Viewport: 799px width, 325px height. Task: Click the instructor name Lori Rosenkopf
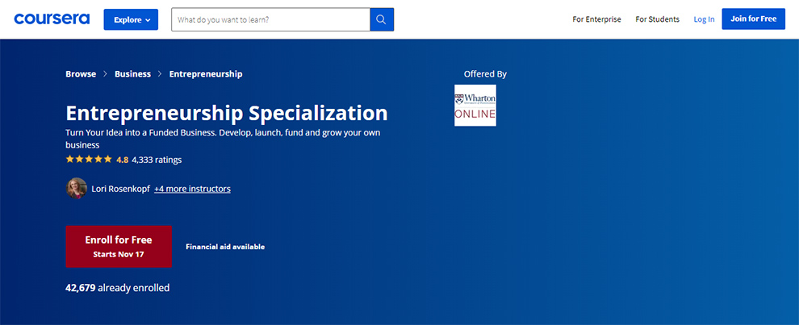121,189
